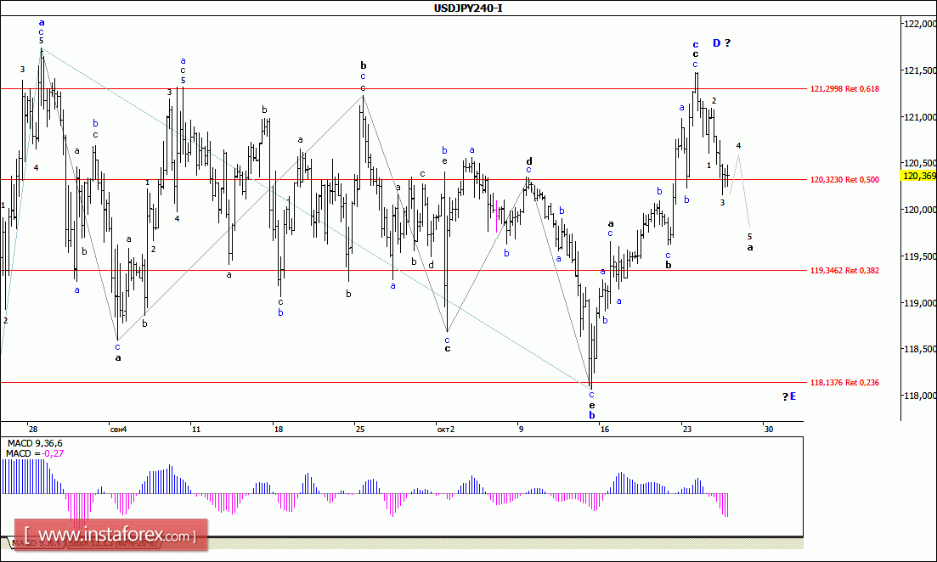Click the 119,500 price axis value
This screenshot has width=937, height=562.
tap(920, 256)
